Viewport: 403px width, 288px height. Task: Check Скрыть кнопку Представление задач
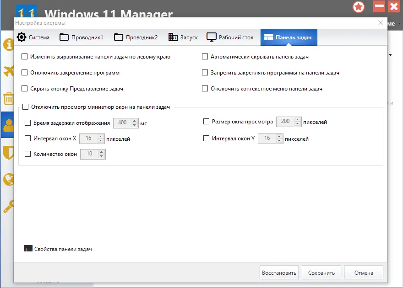[x=24, y=89]
